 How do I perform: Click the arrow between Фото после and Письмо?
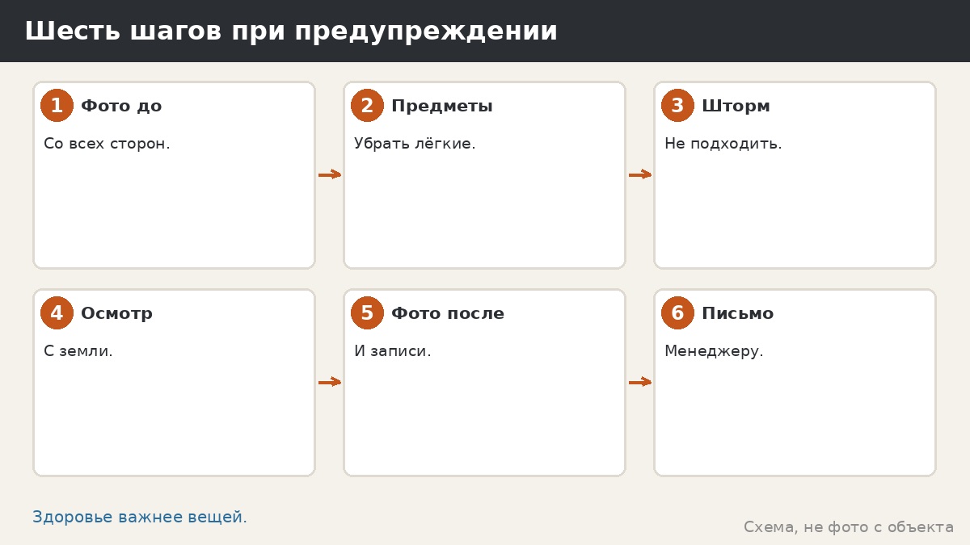[640, 382]
